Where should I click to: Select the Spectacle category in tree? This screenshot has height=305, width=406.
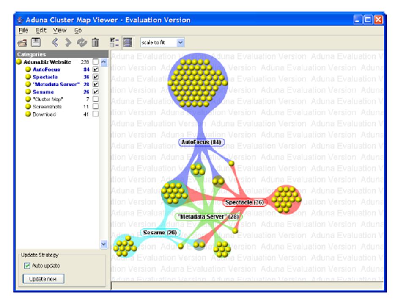click(45, 77)
